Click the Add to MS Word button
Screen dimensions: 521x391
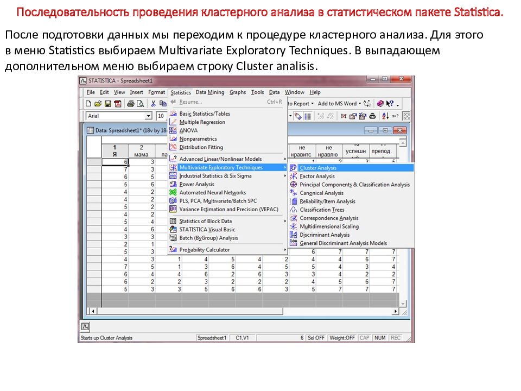(337, 104)
